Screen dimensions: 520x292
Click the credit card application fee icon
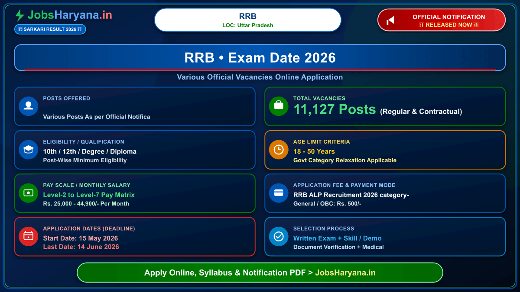(279, 193)
